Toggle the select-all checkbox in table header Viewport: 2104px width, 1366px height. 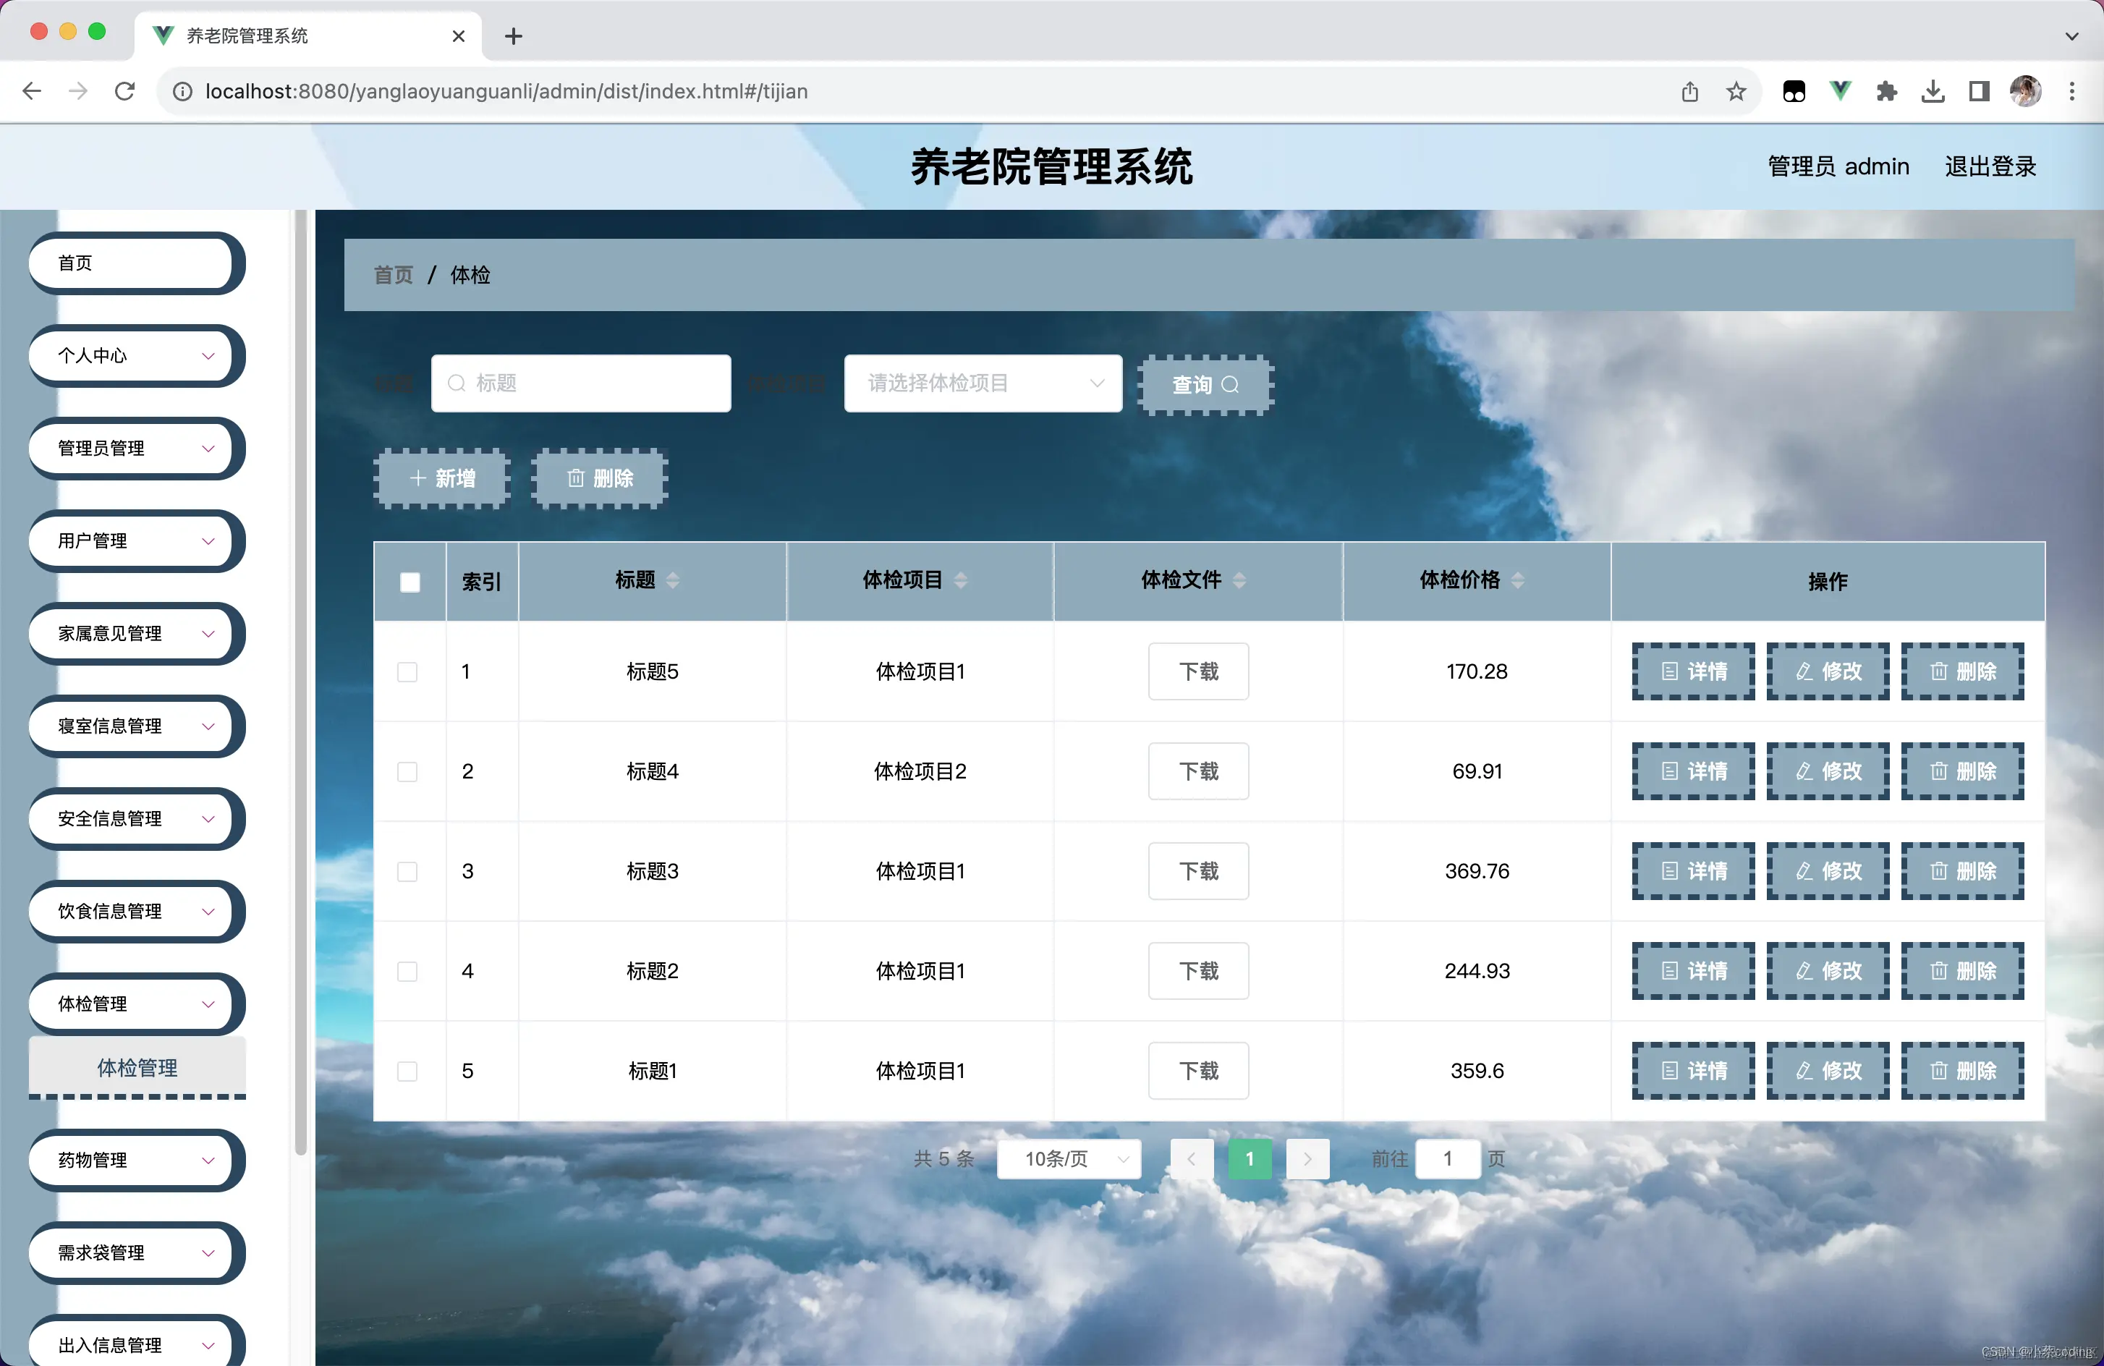[410, 582]
